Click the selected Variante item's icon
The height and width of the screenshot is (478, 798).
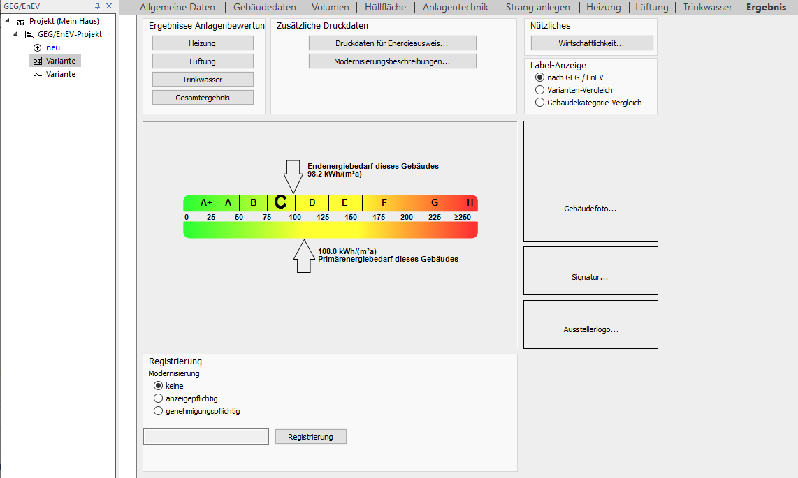pyautogui.click(x=37, y=61)
